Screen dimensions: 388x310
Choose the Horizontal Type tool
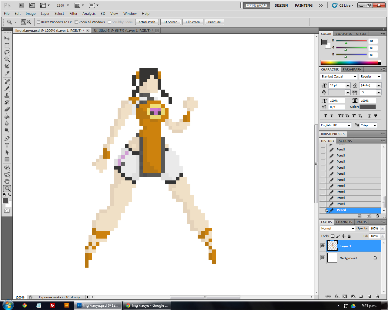click(x=7, y=145)
